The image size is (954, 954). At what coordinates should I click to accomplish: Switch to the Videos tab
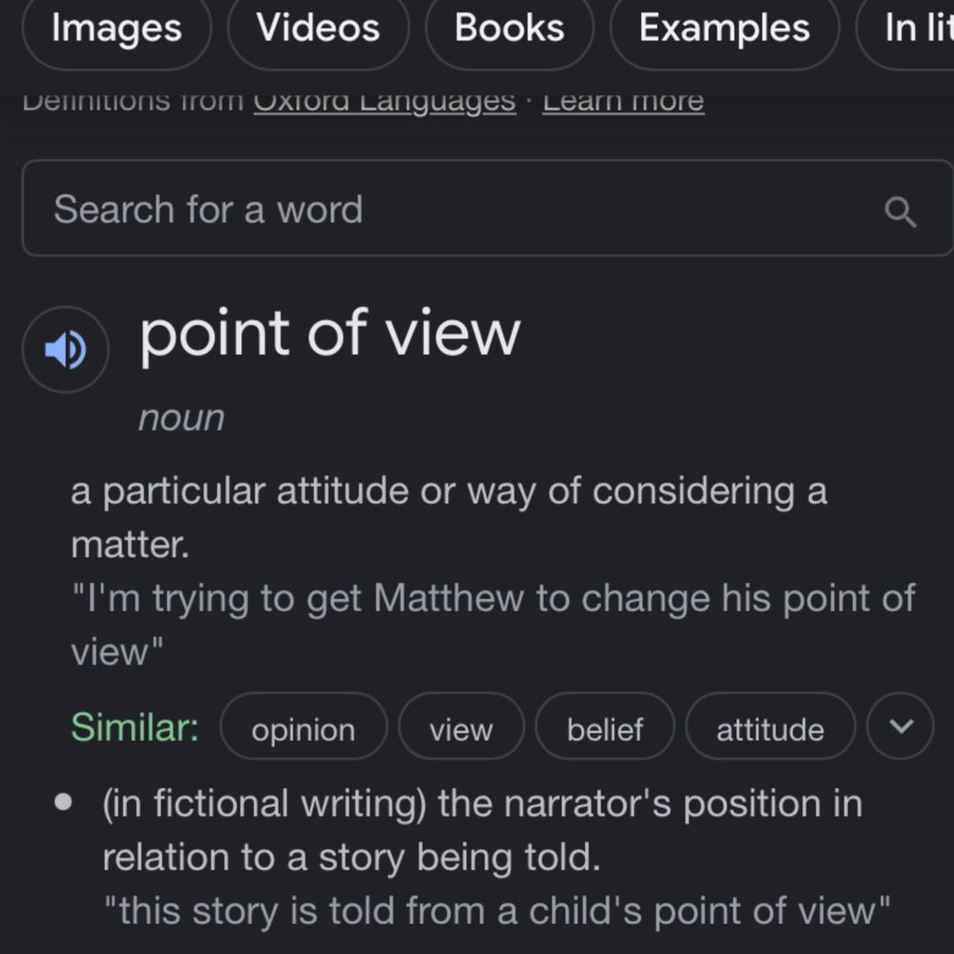(x=318, y=29)
